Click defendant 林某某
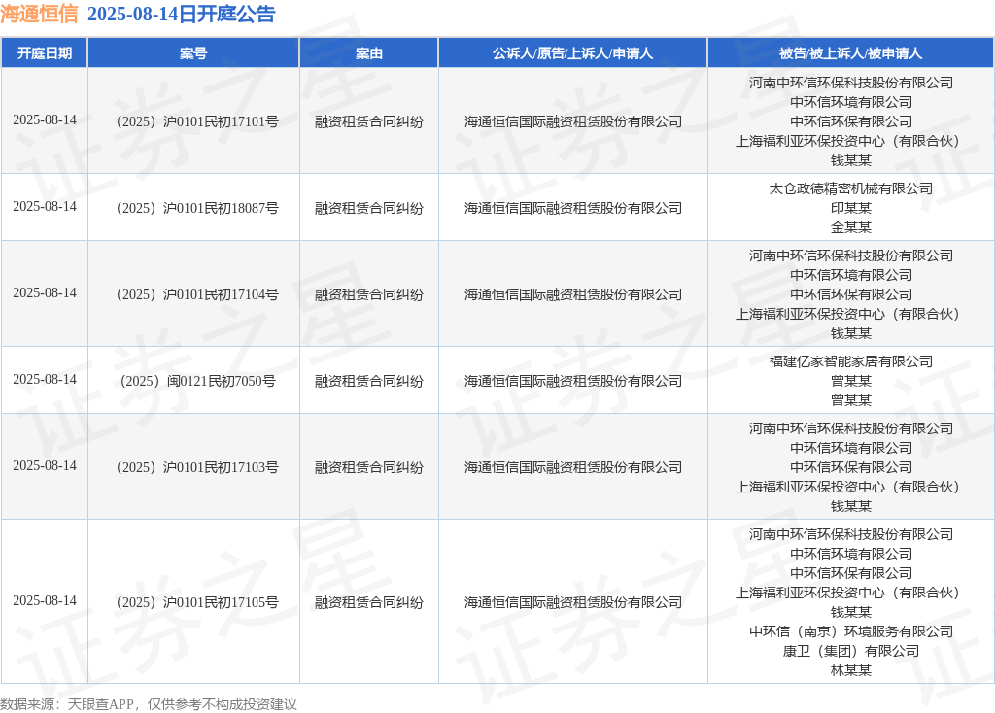 tap(851, 670)
